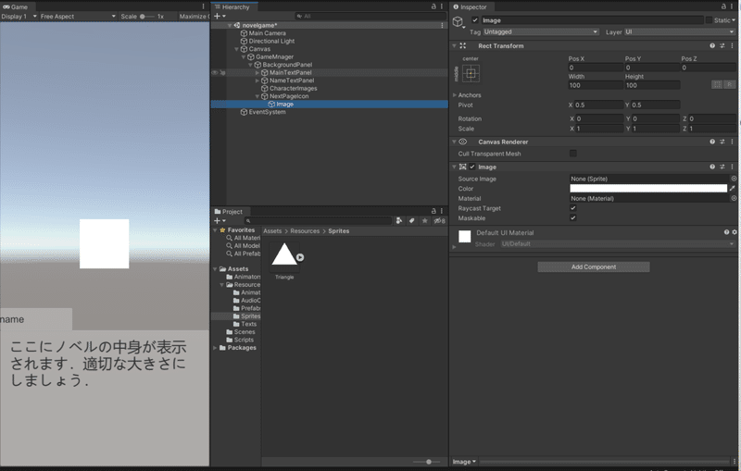741x471 pixels.
Task: Uncheck Raycast Target
Action: coord(573,208)
